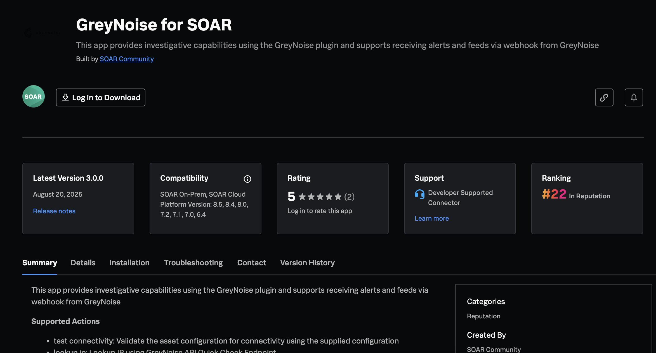The width and height of the screenshot is (656, 353).
Task: Click Log in to rate this app
Action: pyautogui.click(x=320, y=211)
